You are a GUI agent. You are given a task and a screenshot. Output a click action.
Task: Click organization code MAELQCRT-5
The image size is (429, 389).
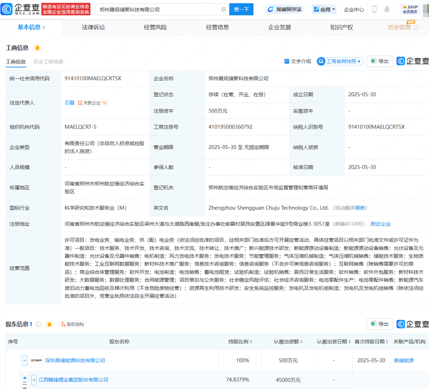pos(80,127)
